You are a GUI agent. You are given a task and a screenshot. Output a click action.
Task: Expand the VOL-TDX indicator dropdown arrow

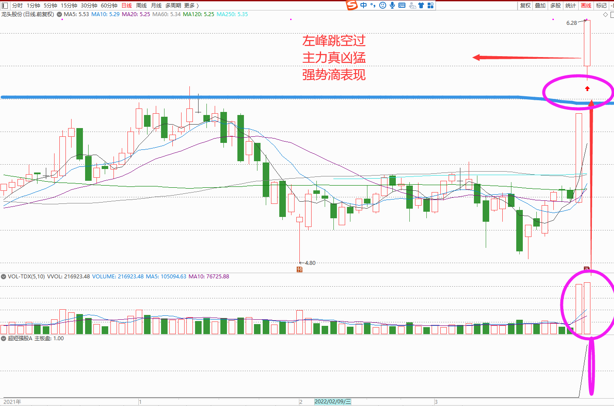(3, 277)
